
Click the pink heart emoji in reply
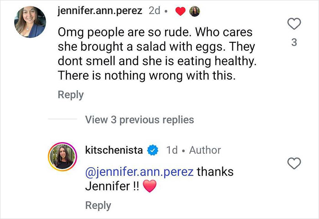pyautogui.click(x=150, y=186)
